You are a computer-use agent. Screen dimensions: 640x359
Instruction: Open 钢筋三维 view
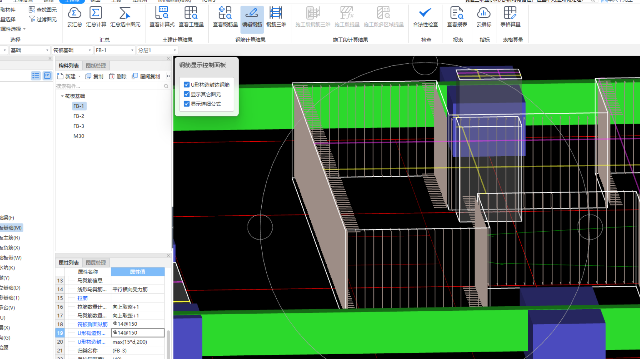click(x=276, y=17)
